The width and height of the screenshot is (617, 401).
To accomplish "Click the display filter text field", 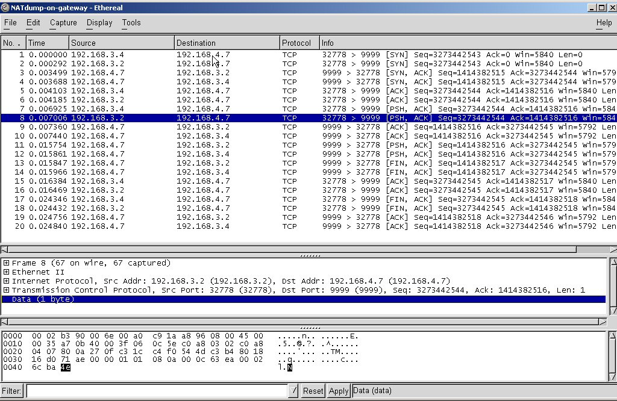I will pyautogui.click(x=157, y=391).
